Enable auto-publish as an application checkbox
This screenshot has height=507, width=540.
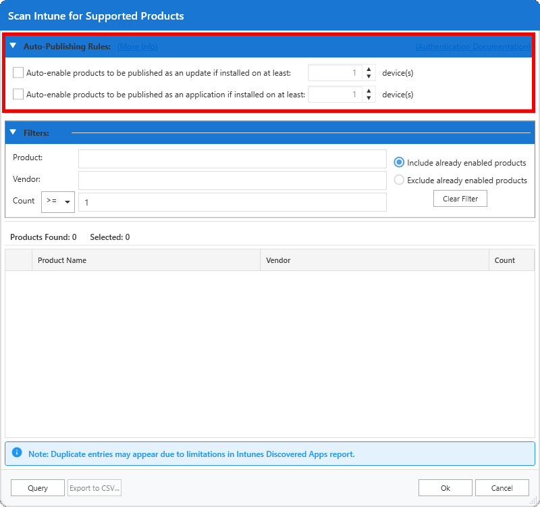tap(18, 95)
